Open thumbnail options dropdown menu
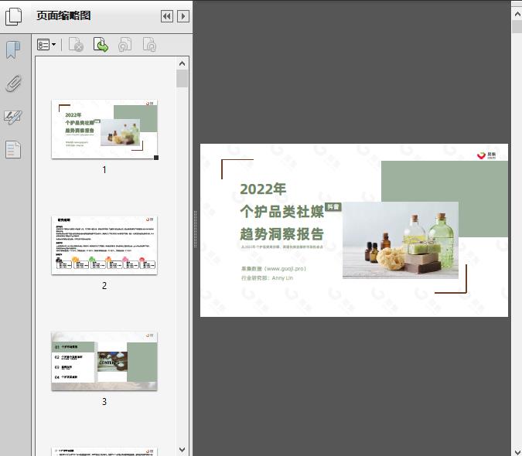Image resolution: width=522 pixels, height=456 pixels. 46,45
